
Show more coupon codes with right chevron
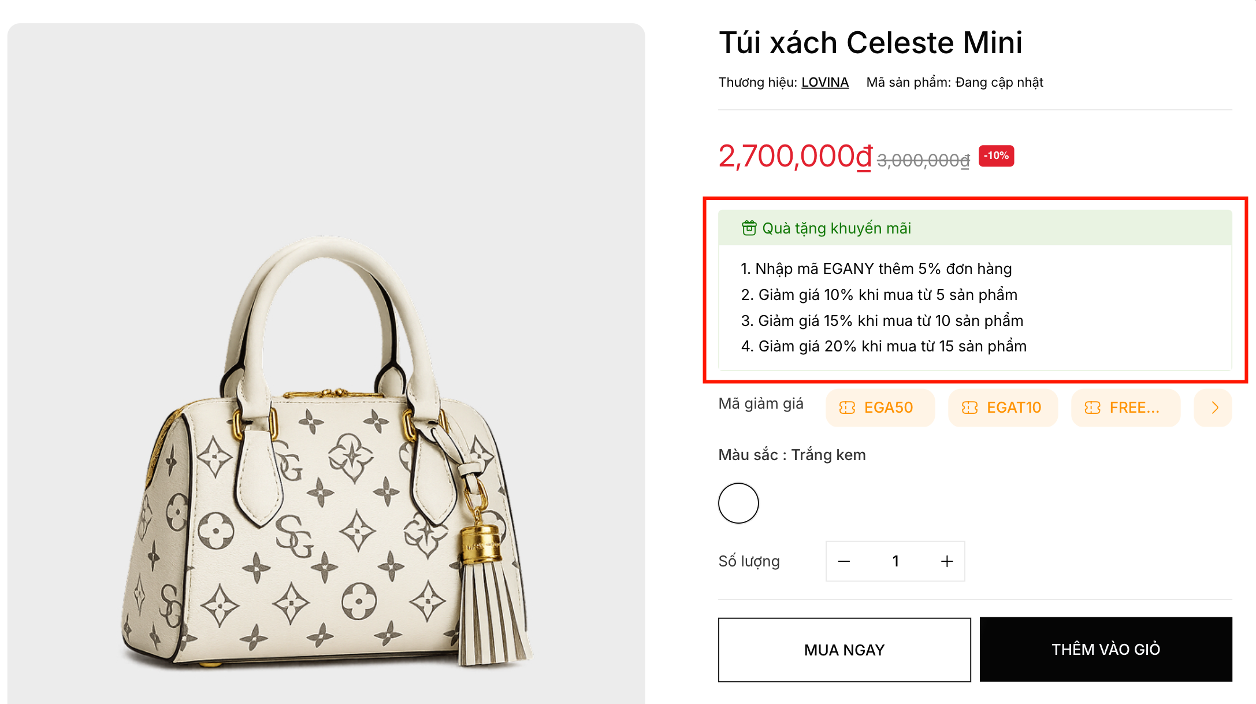tap(1214, 408)
